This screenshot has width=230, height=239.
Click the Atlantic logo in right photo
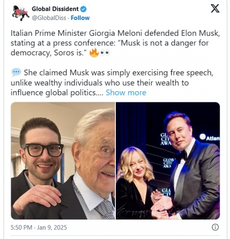pyautogui.click(x=210, y=137)
